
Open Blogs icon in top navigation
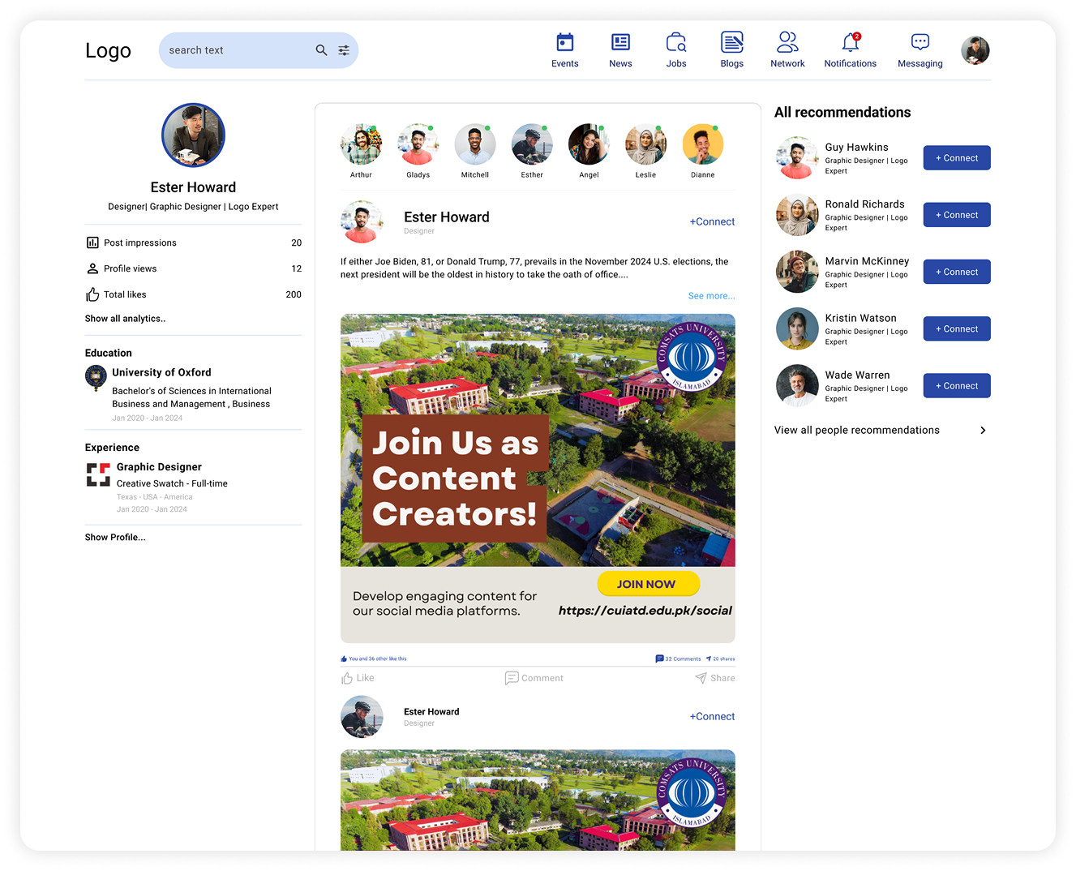pos(731,42)
